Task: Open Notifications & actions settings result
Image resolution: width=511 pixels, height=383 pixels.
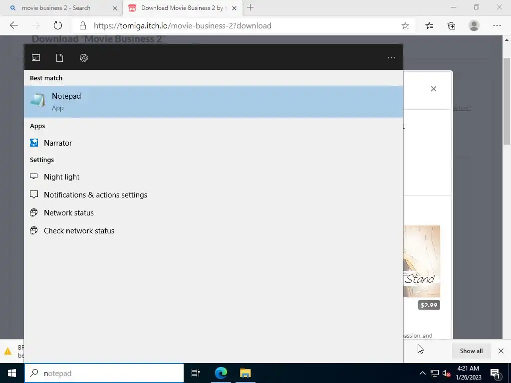Action: coord(214,195)
